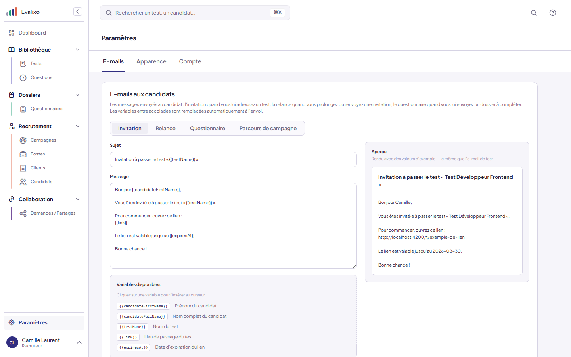Click into the Message text area
This screenshot has height=357, width=571.
click(233, 226)
